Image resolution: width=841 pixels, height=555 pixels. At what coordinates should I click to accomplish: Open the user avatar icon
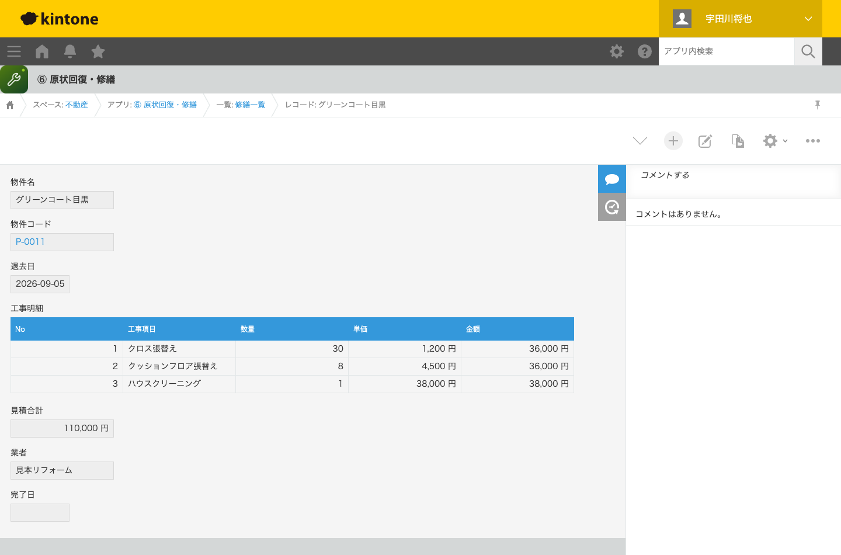[x=682, y=19]
